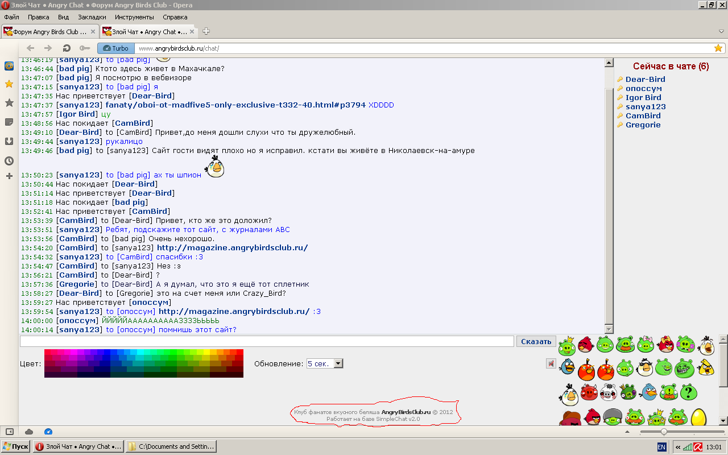Add a panel with the plus icon
The image size is (728, 455).
click(x=9, y=176)
